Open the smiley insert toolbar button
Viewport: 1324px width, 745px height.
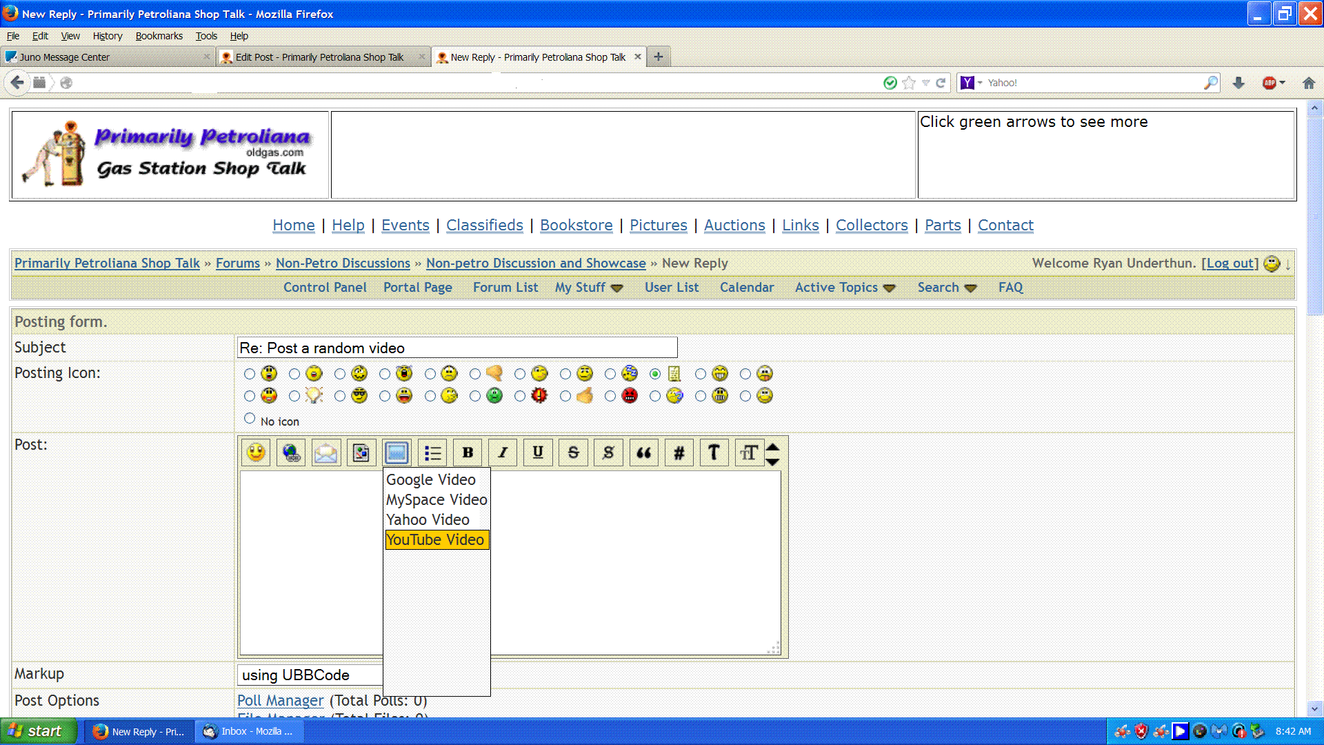(x=256, y=453)
